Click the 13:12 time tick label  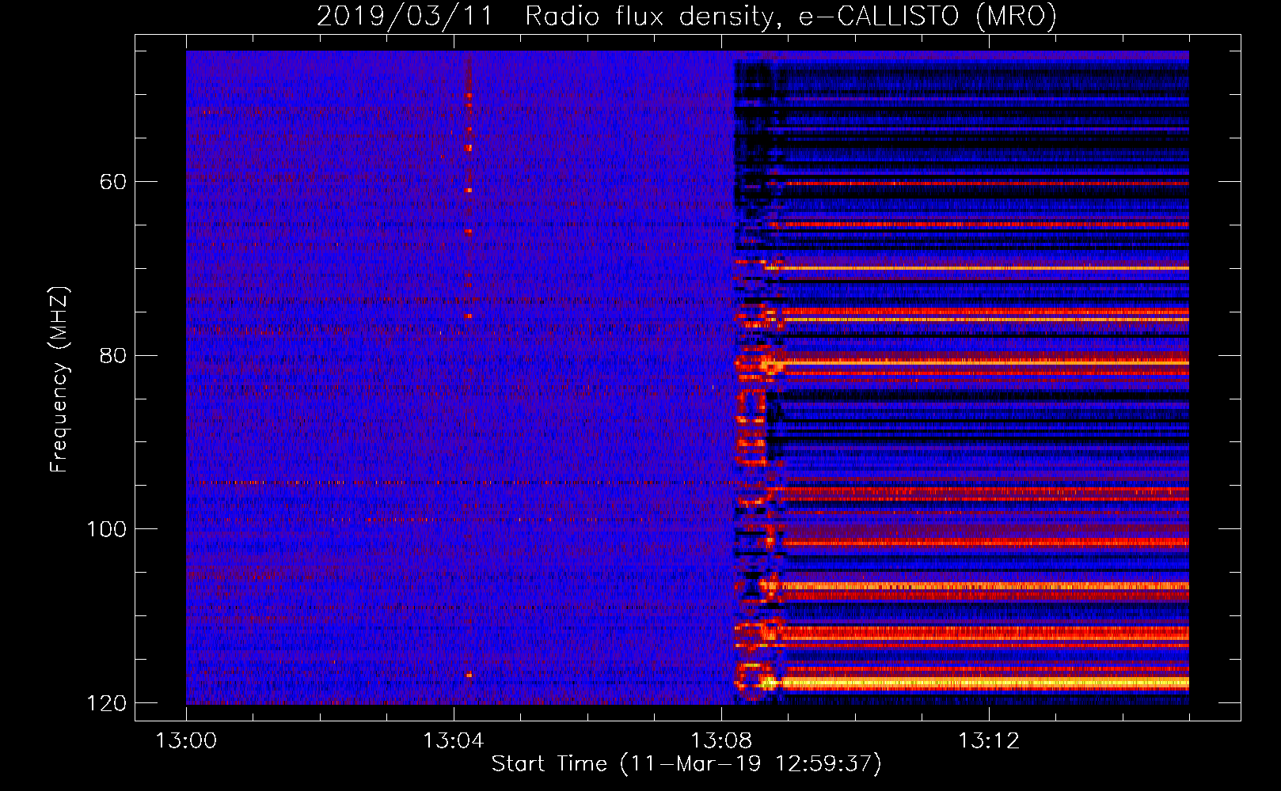point(989,741)
